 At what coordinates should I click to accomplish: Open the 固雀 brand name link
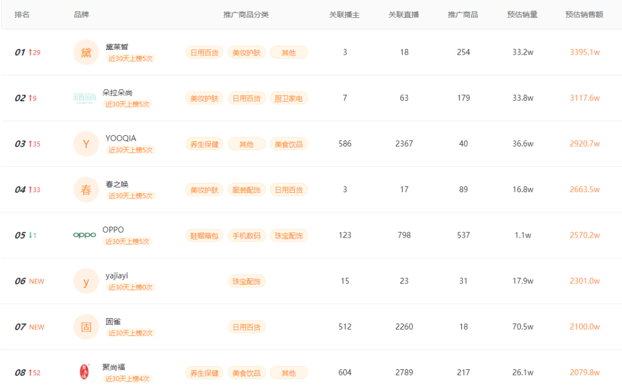(x=113, y=322)
